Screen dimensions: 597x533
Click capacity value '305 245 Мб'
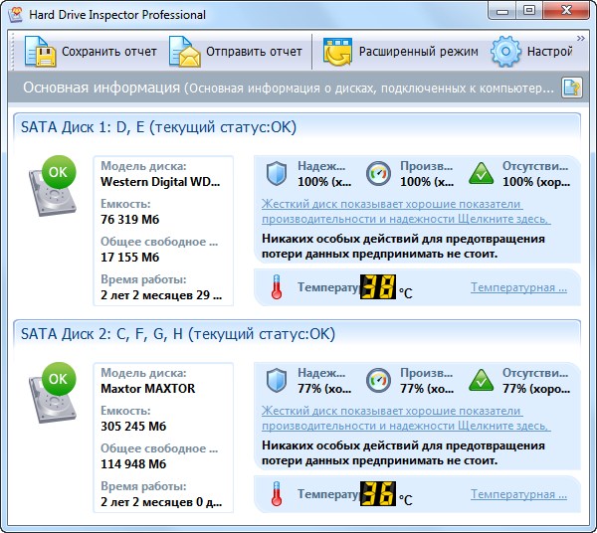click(133, 426)
